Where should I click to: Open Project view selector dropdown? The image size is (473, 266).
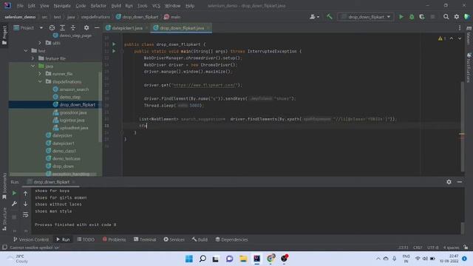pos(28,28)
